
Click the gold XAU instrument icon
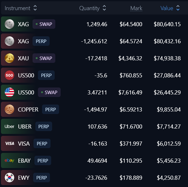(9, 58)
